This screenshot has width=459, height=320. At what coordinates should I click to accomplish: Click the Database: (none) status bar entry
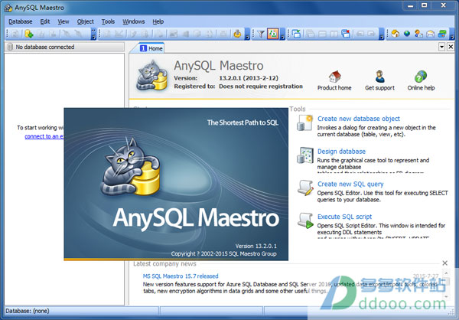coord(28,311)
